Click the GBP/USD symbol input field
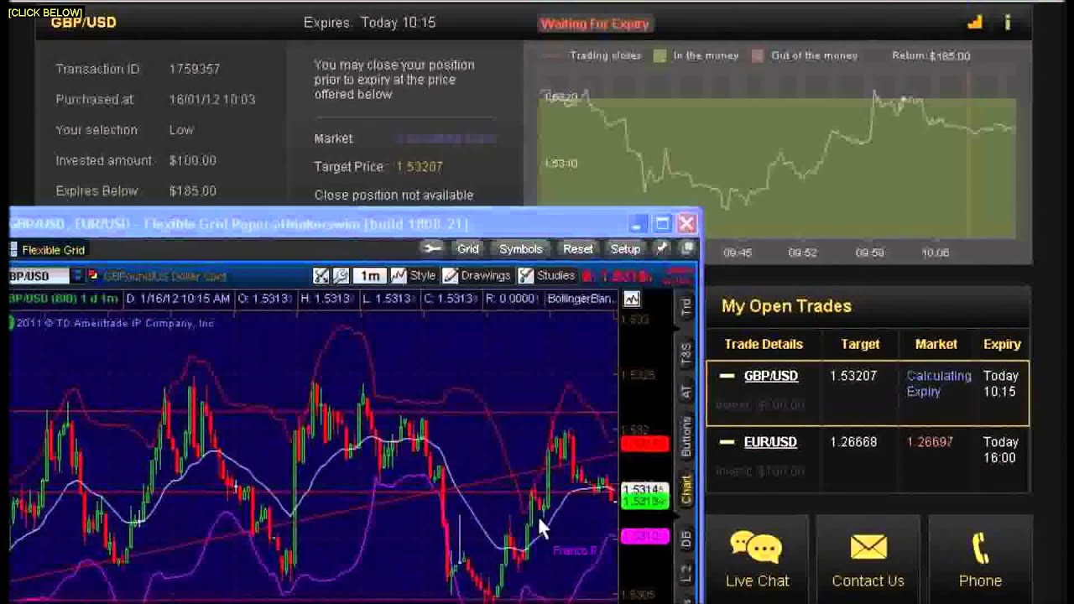Image resolution: width=1074 pixels, height=604 pixels. (x=39, y=276)
